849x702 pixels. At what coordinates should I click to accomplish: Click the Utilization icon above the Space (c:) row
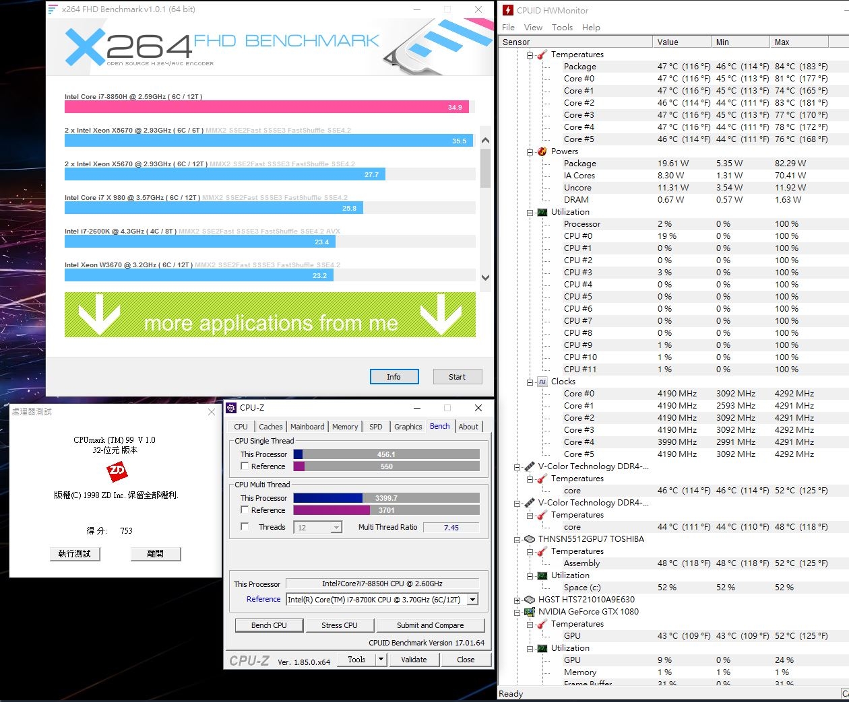[542, 575]
